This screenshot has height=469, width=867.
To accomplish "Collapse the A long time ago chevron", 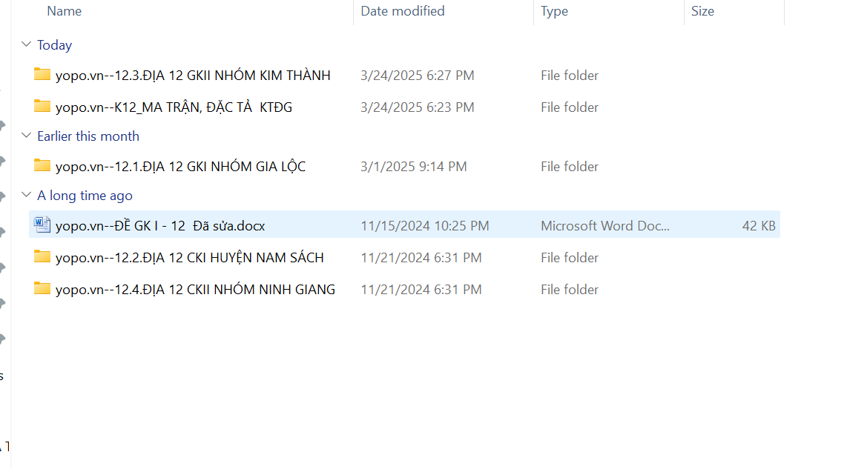I will (27, 196).
